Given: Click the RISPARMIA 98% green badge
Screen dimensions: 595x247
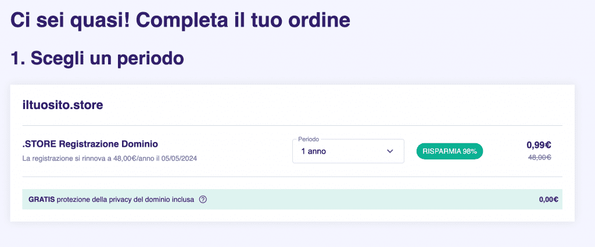Looking at the screenshot, I should click(x=450, y=151).
